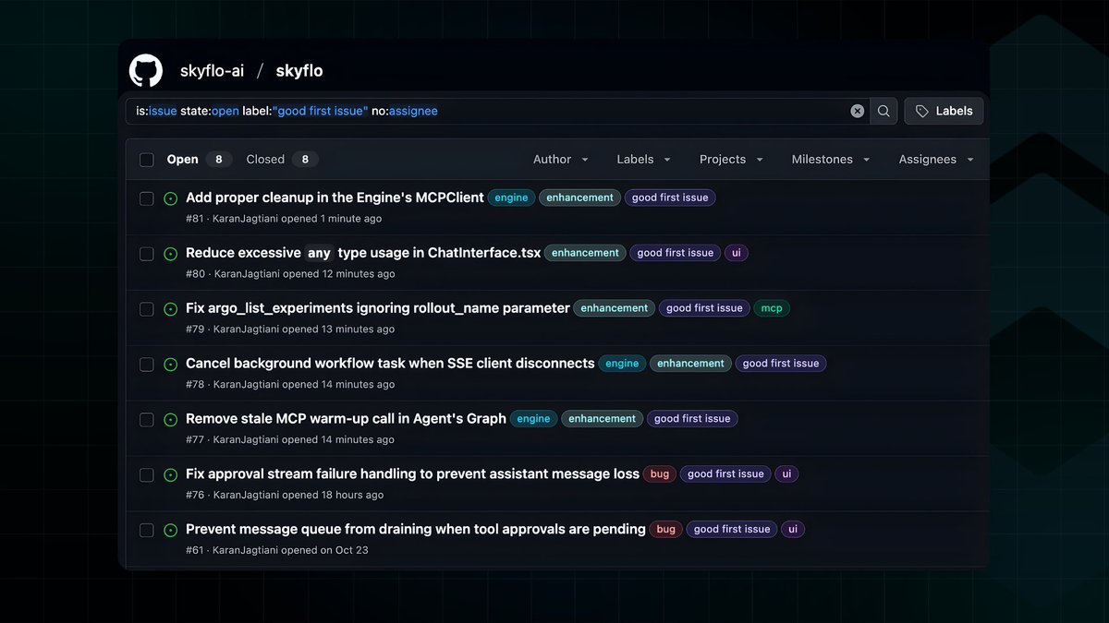The image size is (1109, 623).
Task: Select the MCPClient cleanup issue checkbox
Action: tap(146, 198)
